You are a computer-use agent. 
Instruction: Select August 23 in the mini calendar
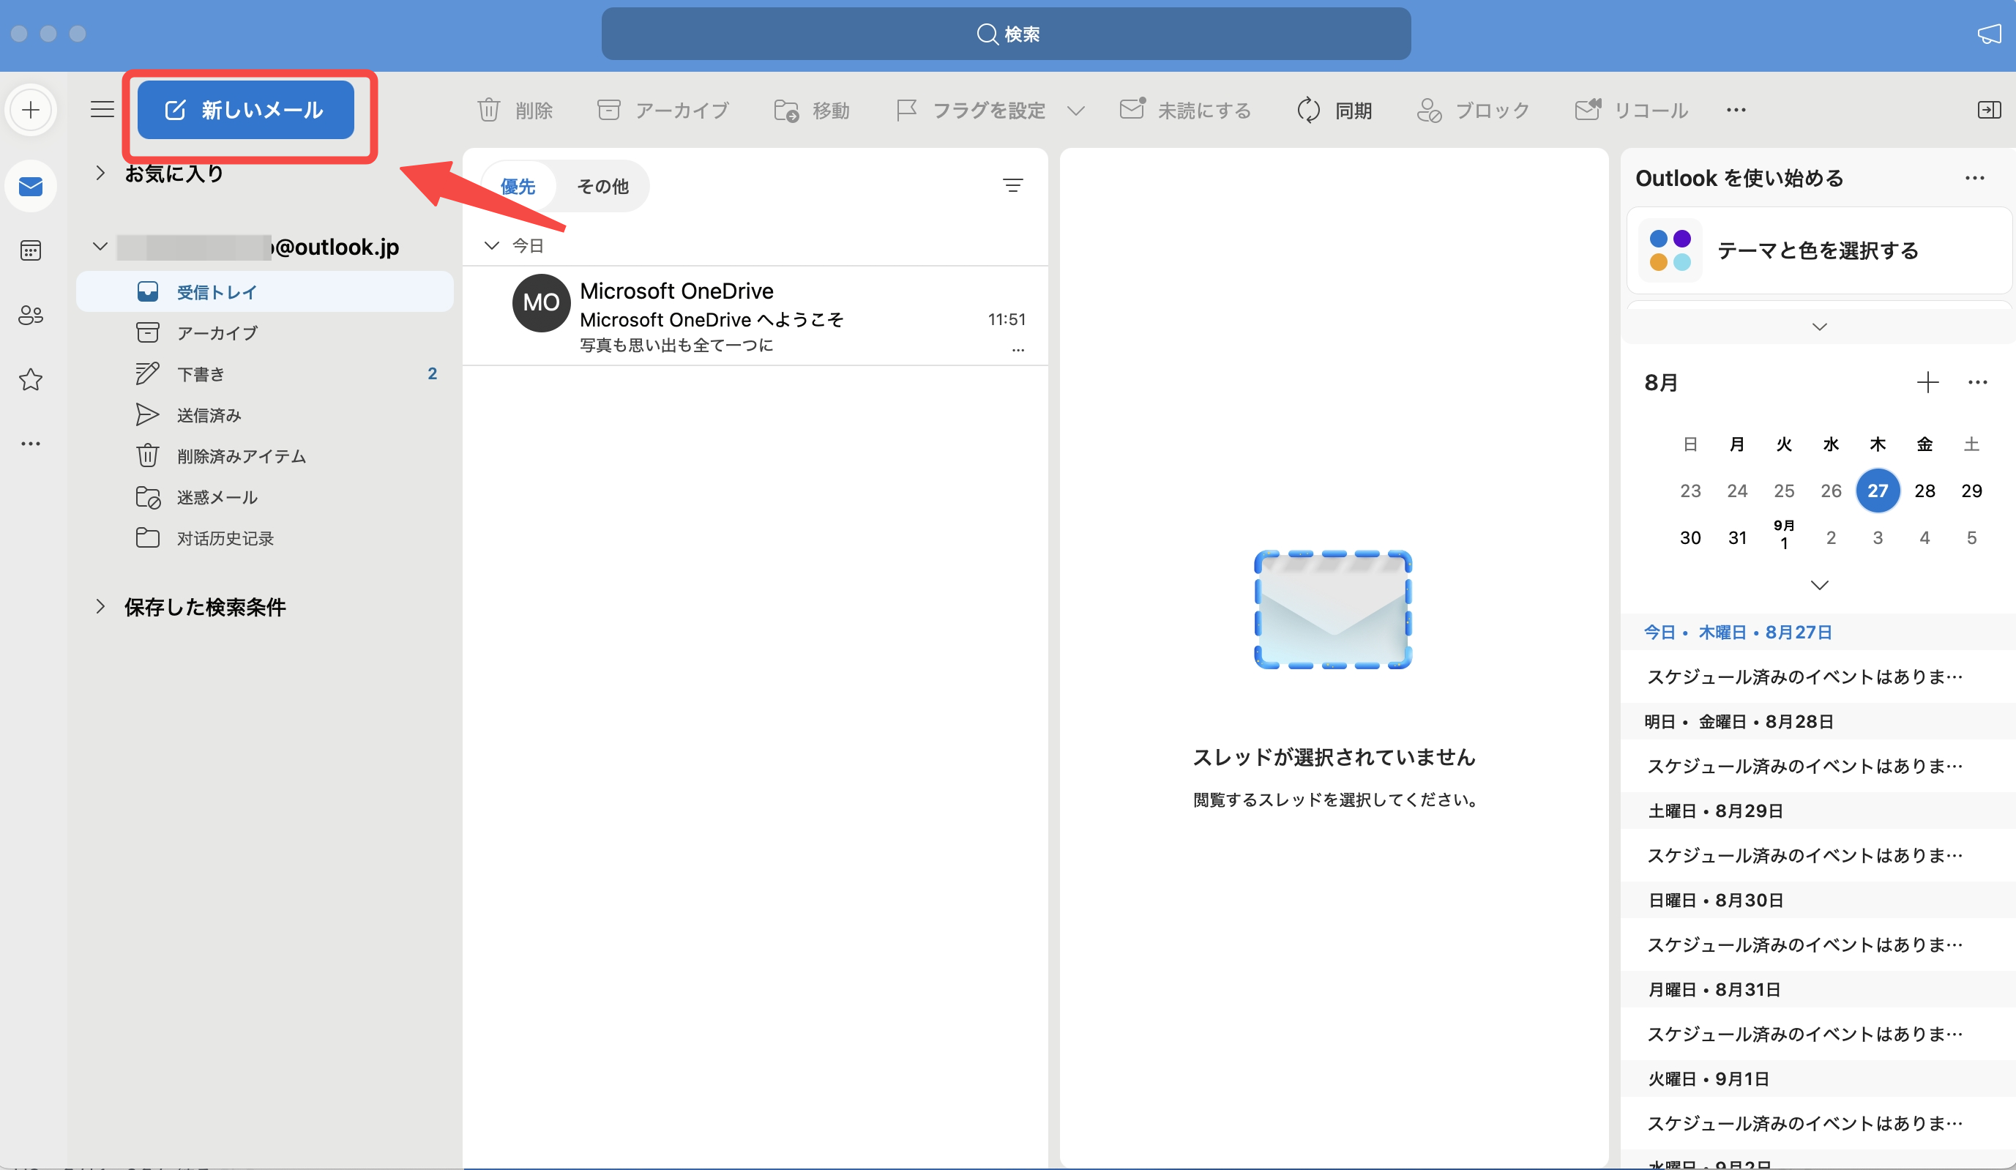pyautogui.click(x=1690, y=491)
